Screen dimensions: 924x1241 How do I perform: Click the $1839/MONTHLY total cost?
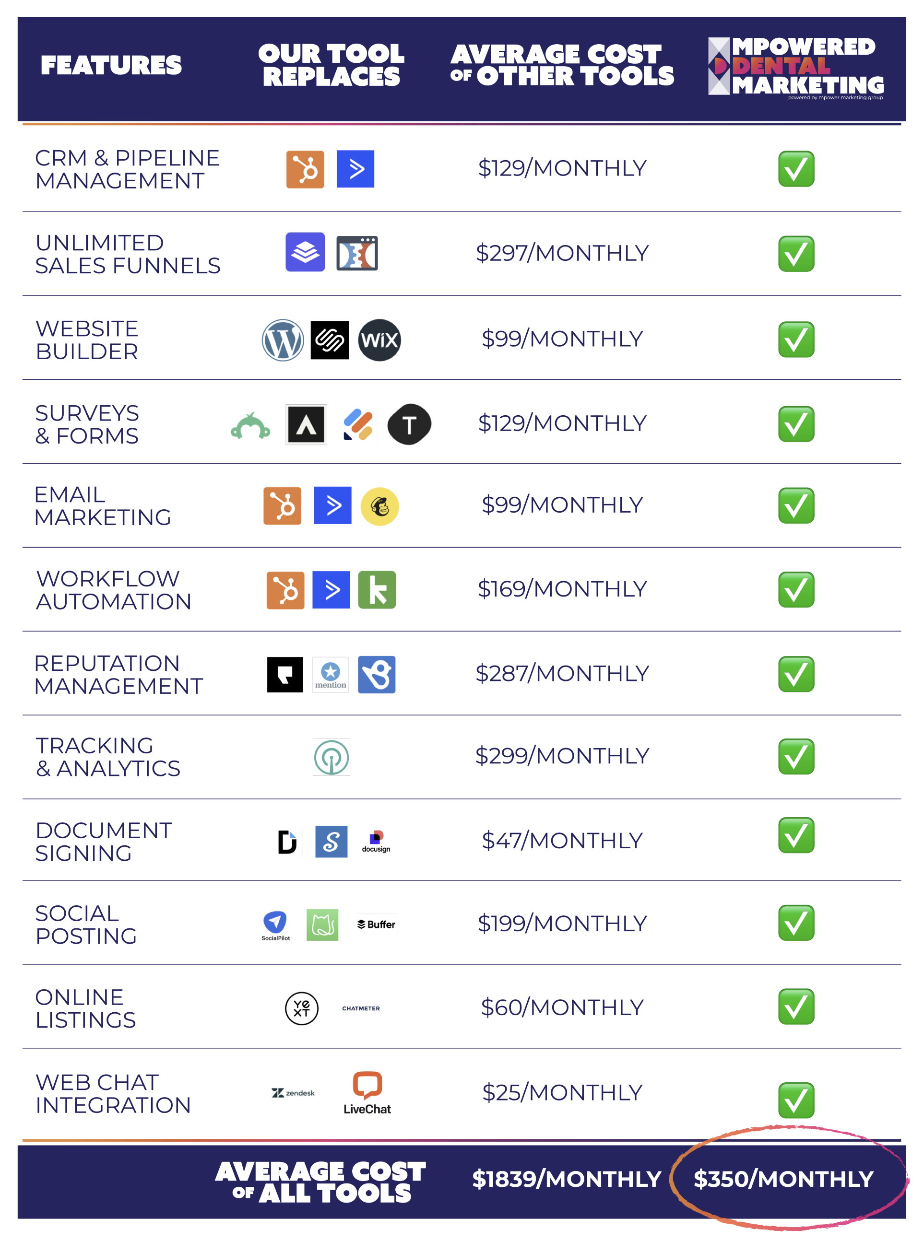tap(567, 1179)
